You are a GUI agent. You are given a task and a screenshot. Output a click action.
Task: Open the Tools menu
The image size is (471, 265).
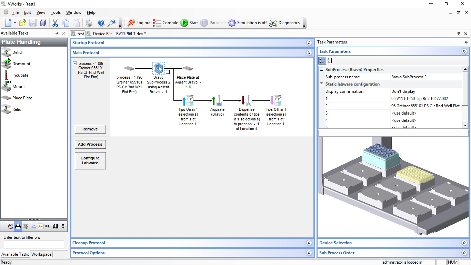pyautogui.click(x=56, y=12)
